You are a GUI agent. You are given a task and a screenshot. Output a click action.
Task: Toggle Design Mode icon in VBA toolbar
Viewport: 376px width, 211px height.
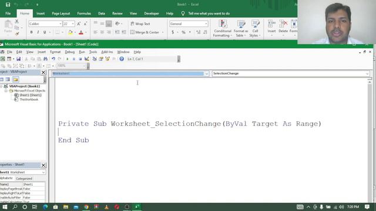click(87, 59)
